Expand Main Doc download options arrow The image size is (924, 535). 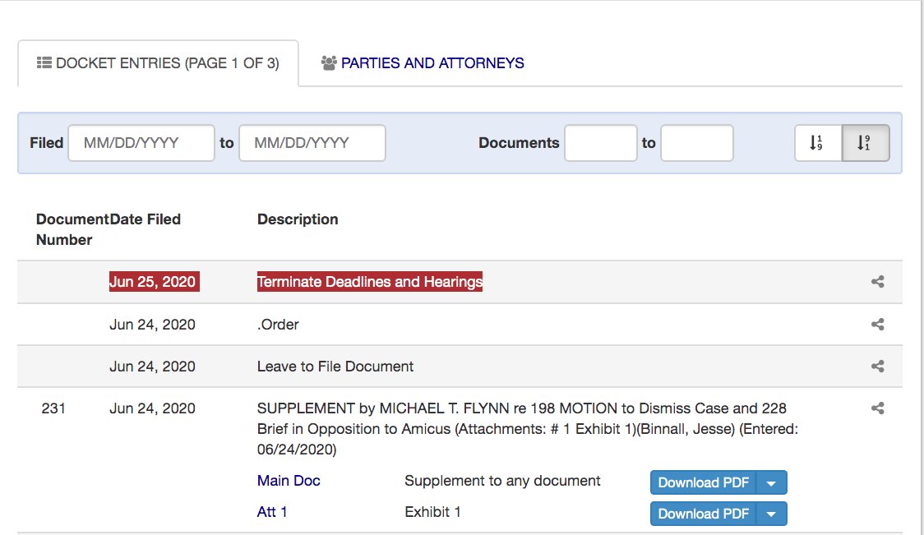(771, 482)
